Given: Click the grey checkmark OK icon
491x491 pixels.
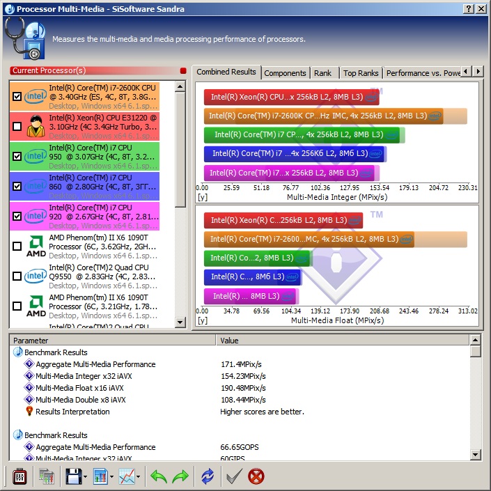Looking at the screenshot, I should 234,476.
